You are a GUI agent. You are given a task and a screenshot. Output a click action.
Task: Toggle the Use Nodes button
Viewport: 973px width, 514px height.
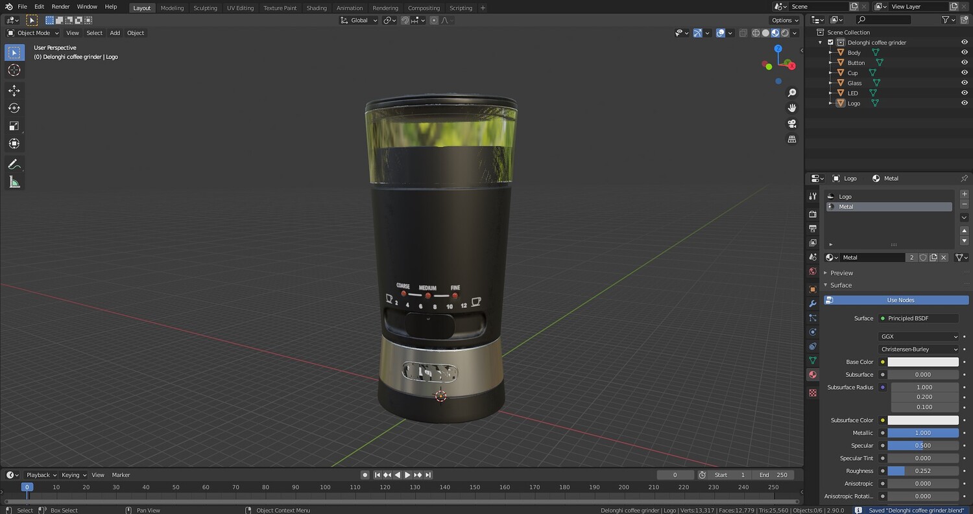(x=896, y=300)
